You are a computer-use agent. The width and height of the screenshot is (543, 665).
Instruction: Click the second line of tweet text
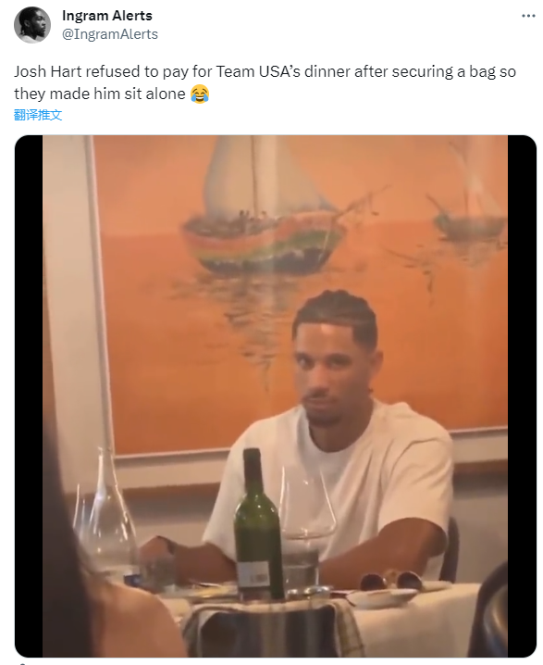pyautogui.click(x=111, y=94)
